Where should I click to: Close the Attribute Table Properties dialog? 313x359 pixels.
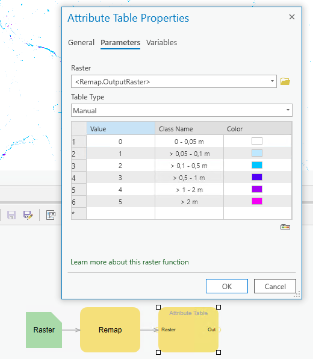(x=292, y=17)
